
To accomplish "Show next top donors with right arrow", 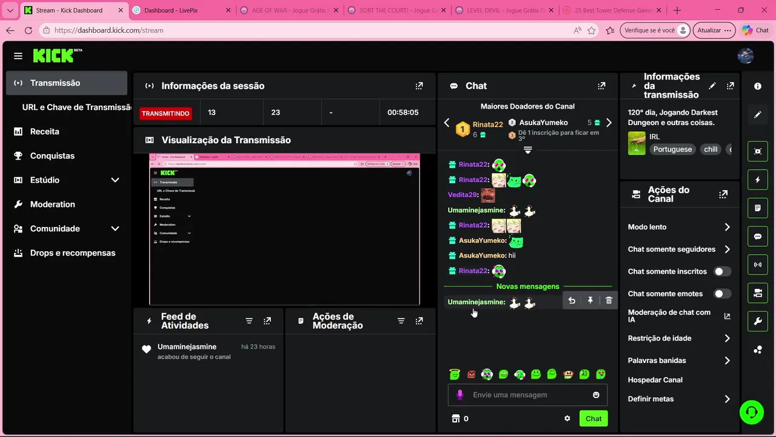I will tap(609, 123).
